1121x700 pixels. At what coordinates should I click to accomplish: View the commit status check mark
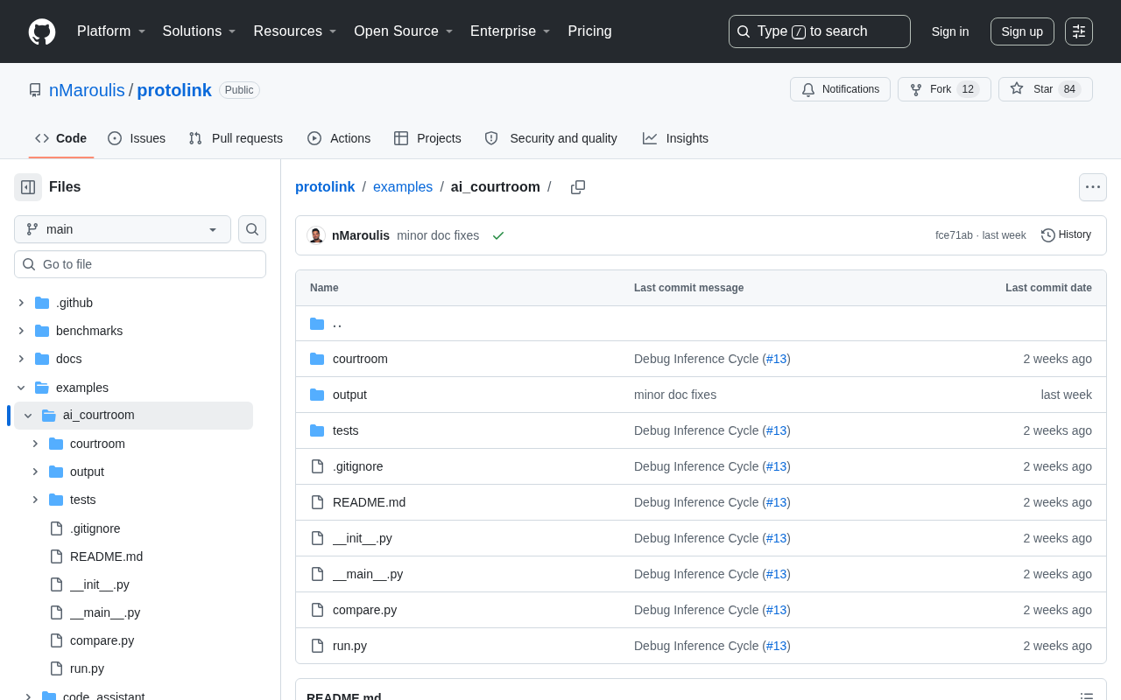coord(498,235)
